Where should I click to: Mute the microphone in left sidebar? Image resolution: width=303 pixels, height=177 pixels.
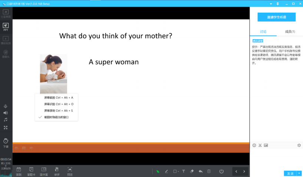point(6,106)
